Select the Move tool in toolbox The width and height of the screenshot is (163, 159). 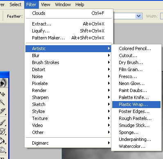(x=3, y=94)
